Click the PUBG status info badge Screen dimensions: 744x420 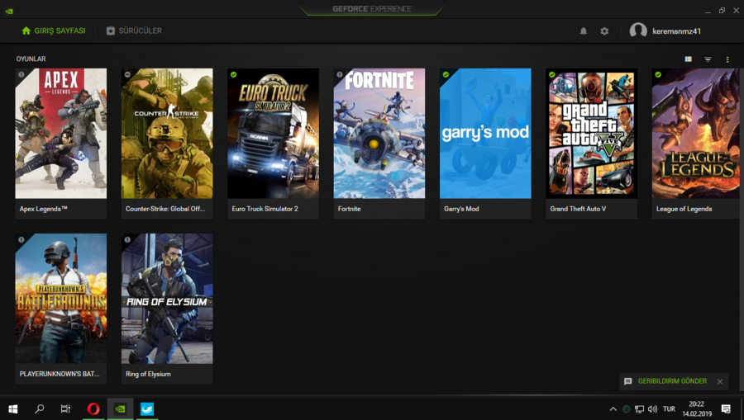pos(21,240)
